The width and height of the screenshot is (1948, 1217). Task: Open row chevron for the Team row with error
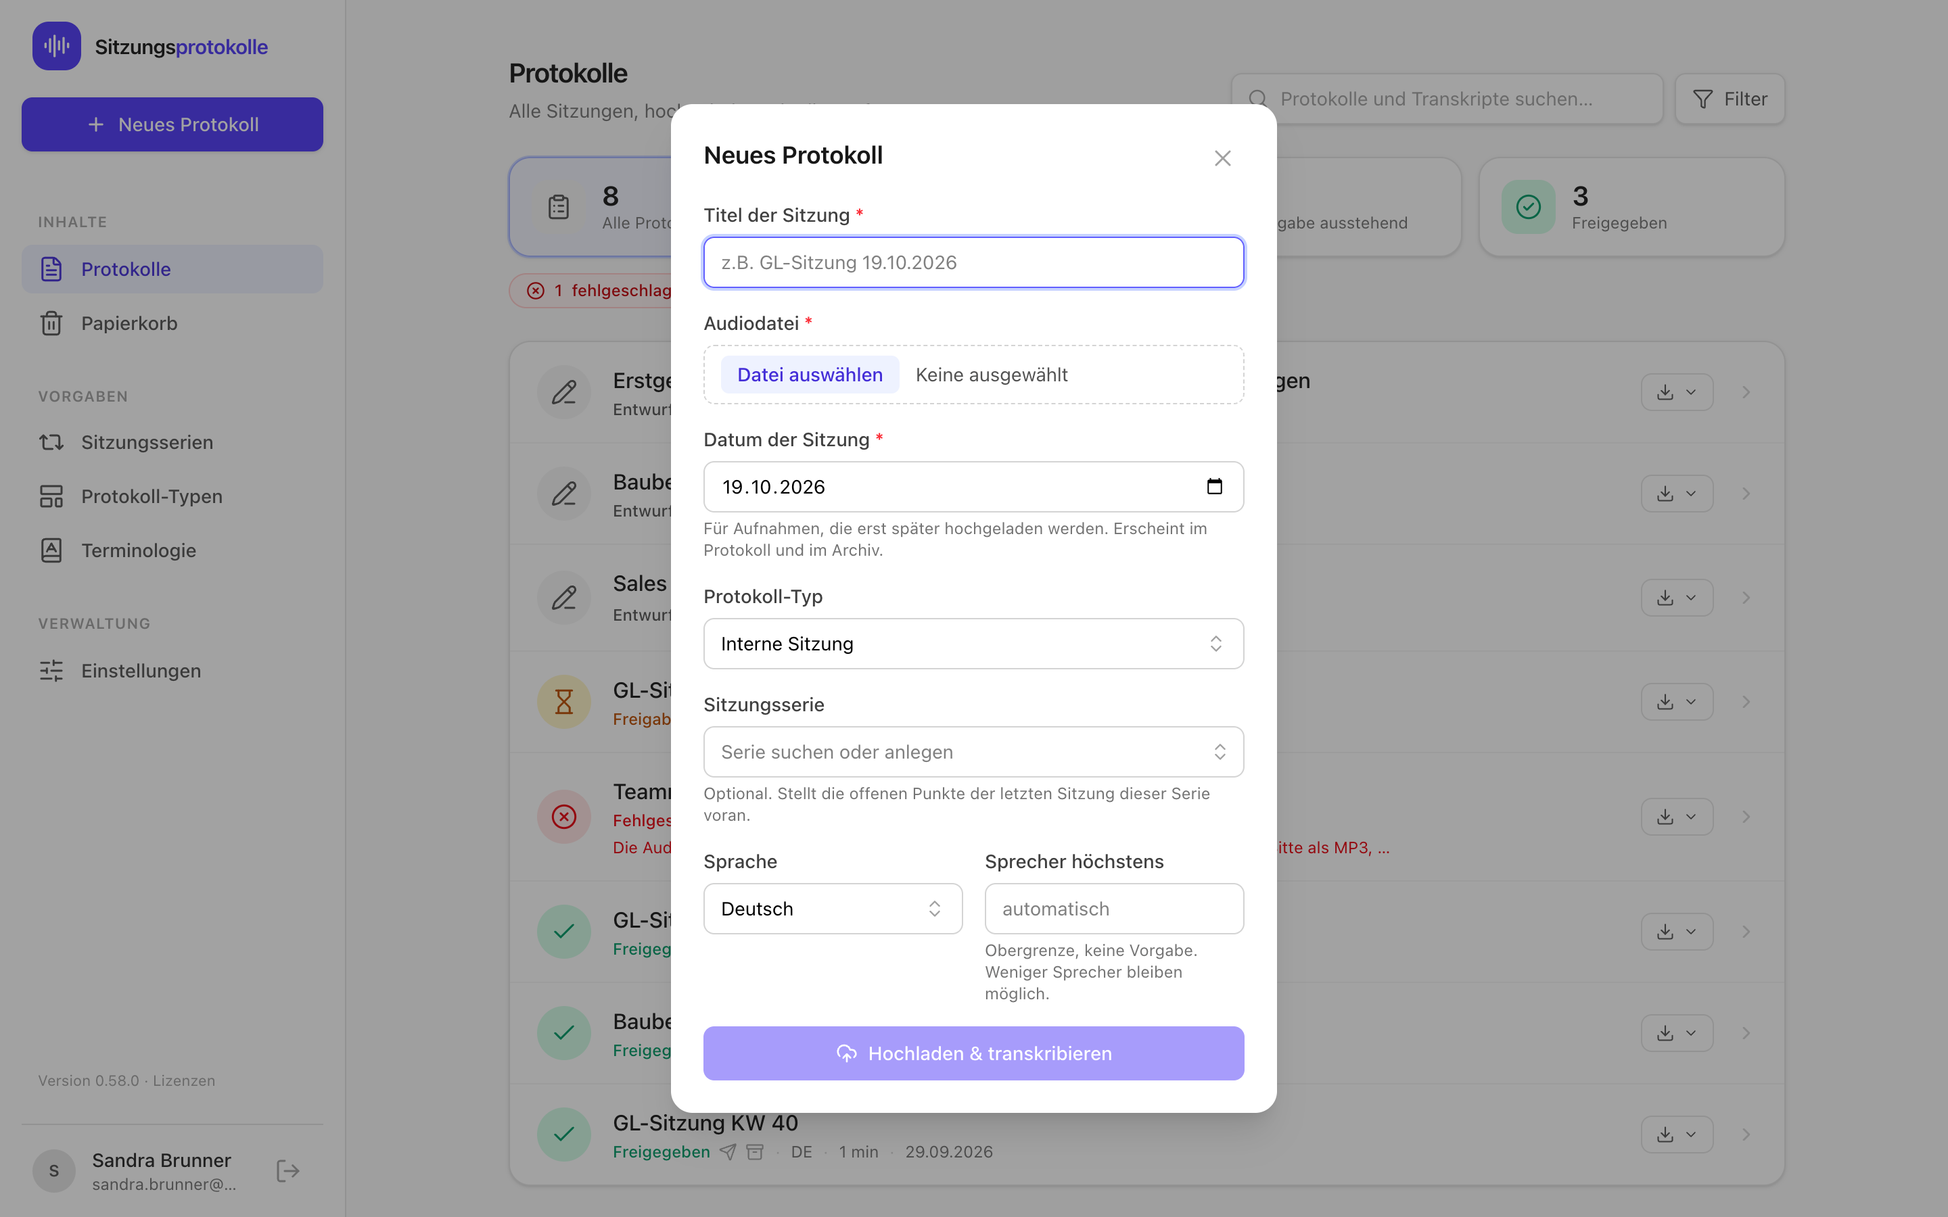point(1746,816)
